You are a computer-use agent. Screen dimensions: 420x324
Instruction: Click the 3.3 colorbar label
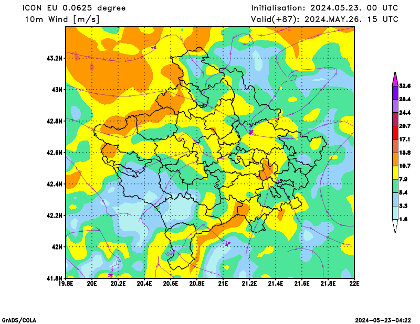pos(403,206)
